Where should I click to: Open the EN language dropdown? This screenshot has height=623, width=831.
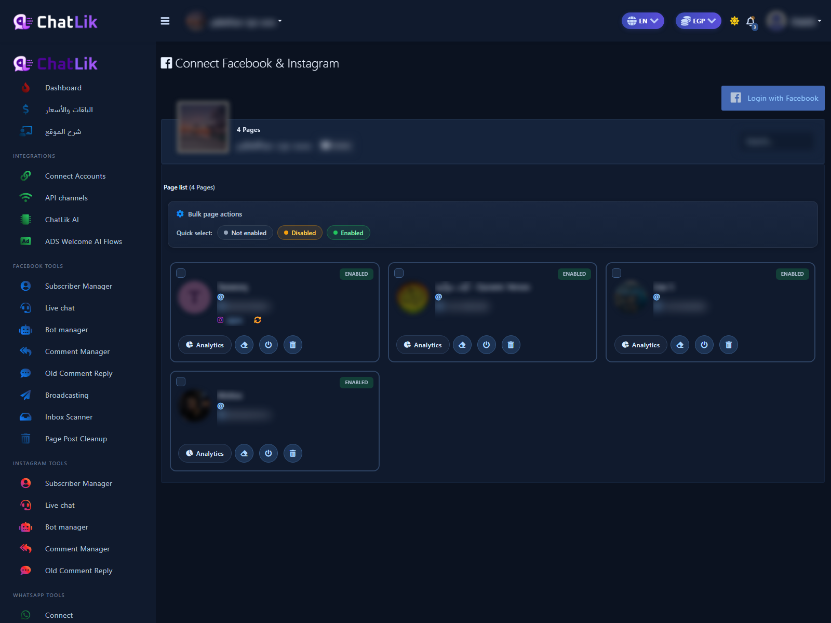(x=643, y=21)
